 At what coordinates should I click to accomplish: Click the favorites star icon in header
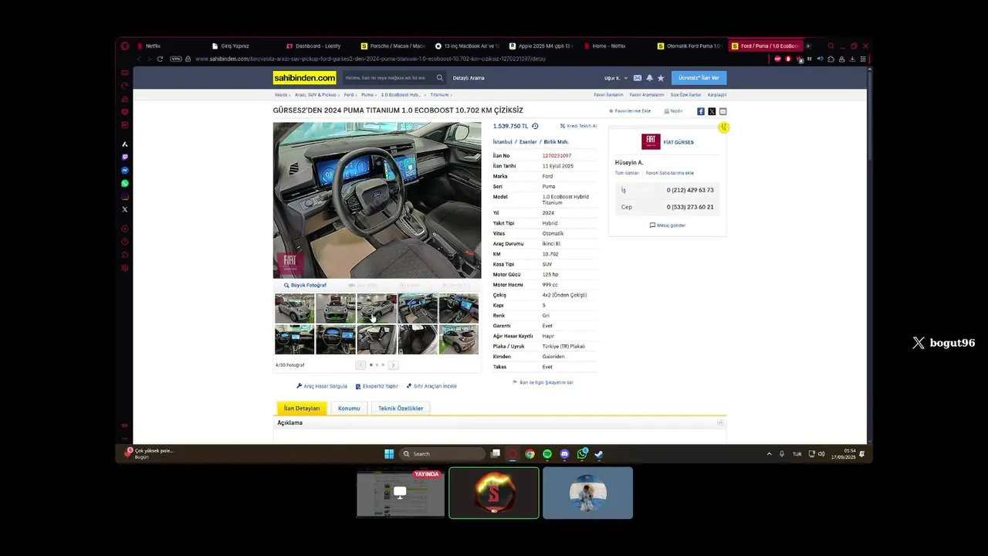[661, 78]
